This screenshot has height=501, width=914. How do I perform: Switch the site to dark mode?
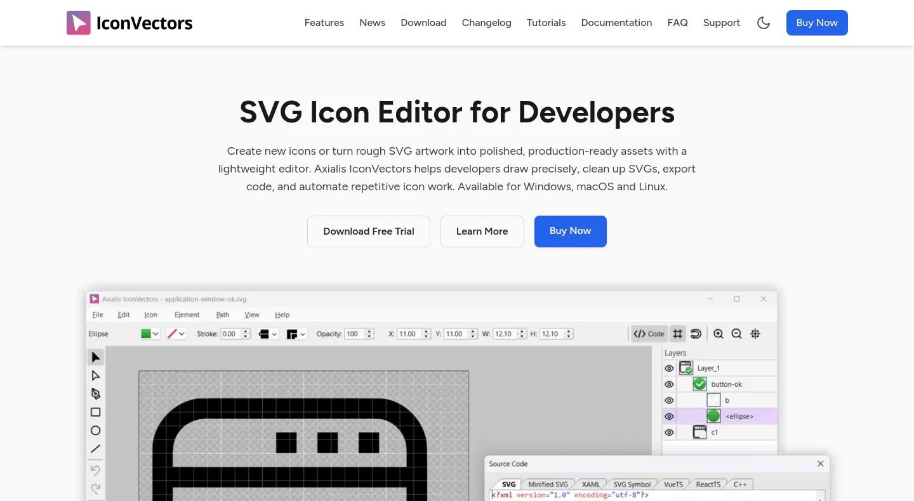coord(764,23)
